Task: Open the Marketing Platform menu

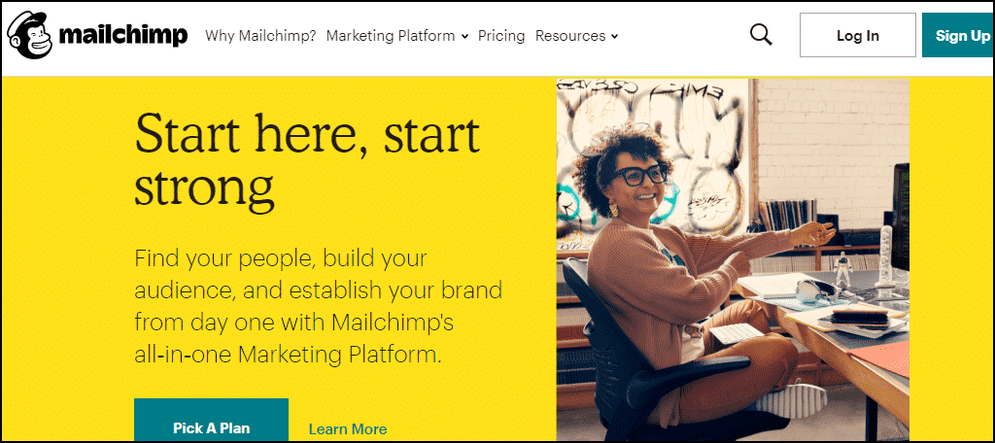Action: coord(391,36)
